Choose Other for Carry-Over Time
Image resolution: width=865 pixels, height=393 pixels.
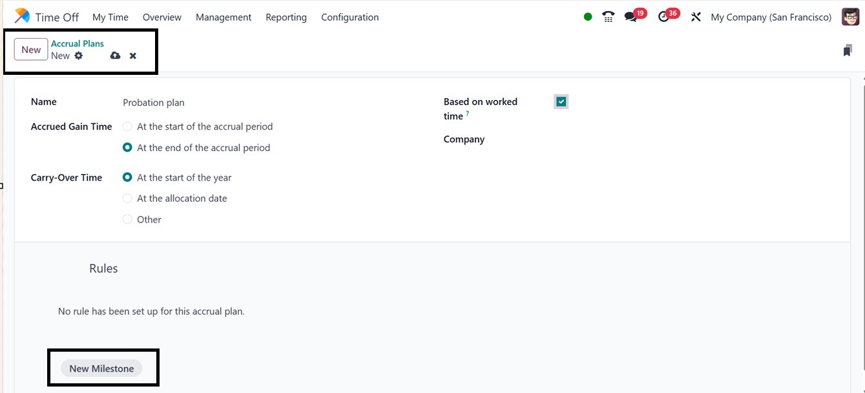click(128, 219)
